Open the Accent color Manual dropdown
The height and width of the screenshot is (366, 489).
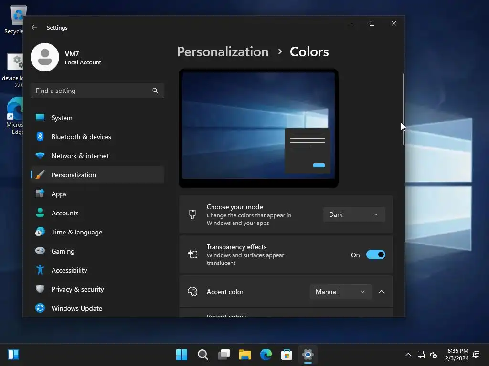point(341,292)
